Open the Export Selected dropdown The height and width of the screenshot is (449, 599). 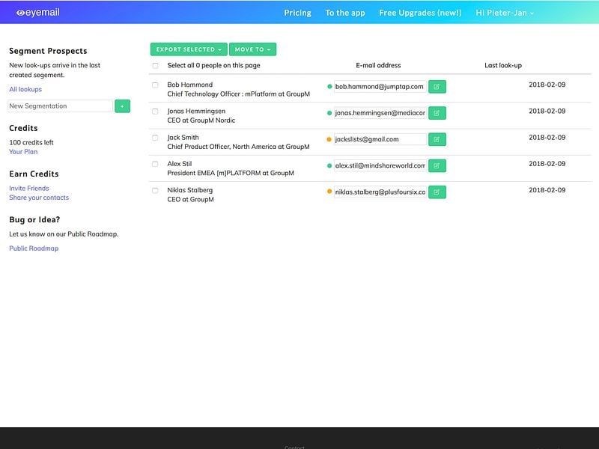(189, 49)
